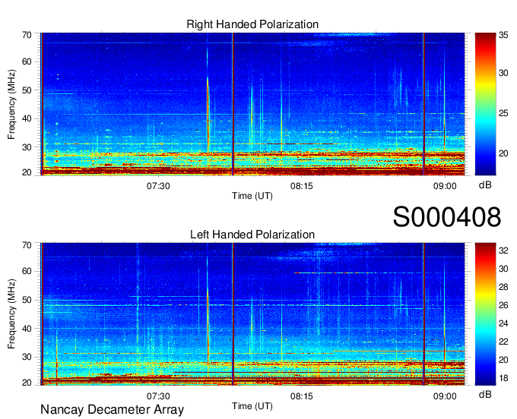
Task: Click the bottom color bar's dB label
Action: click(x=485, y=394)
